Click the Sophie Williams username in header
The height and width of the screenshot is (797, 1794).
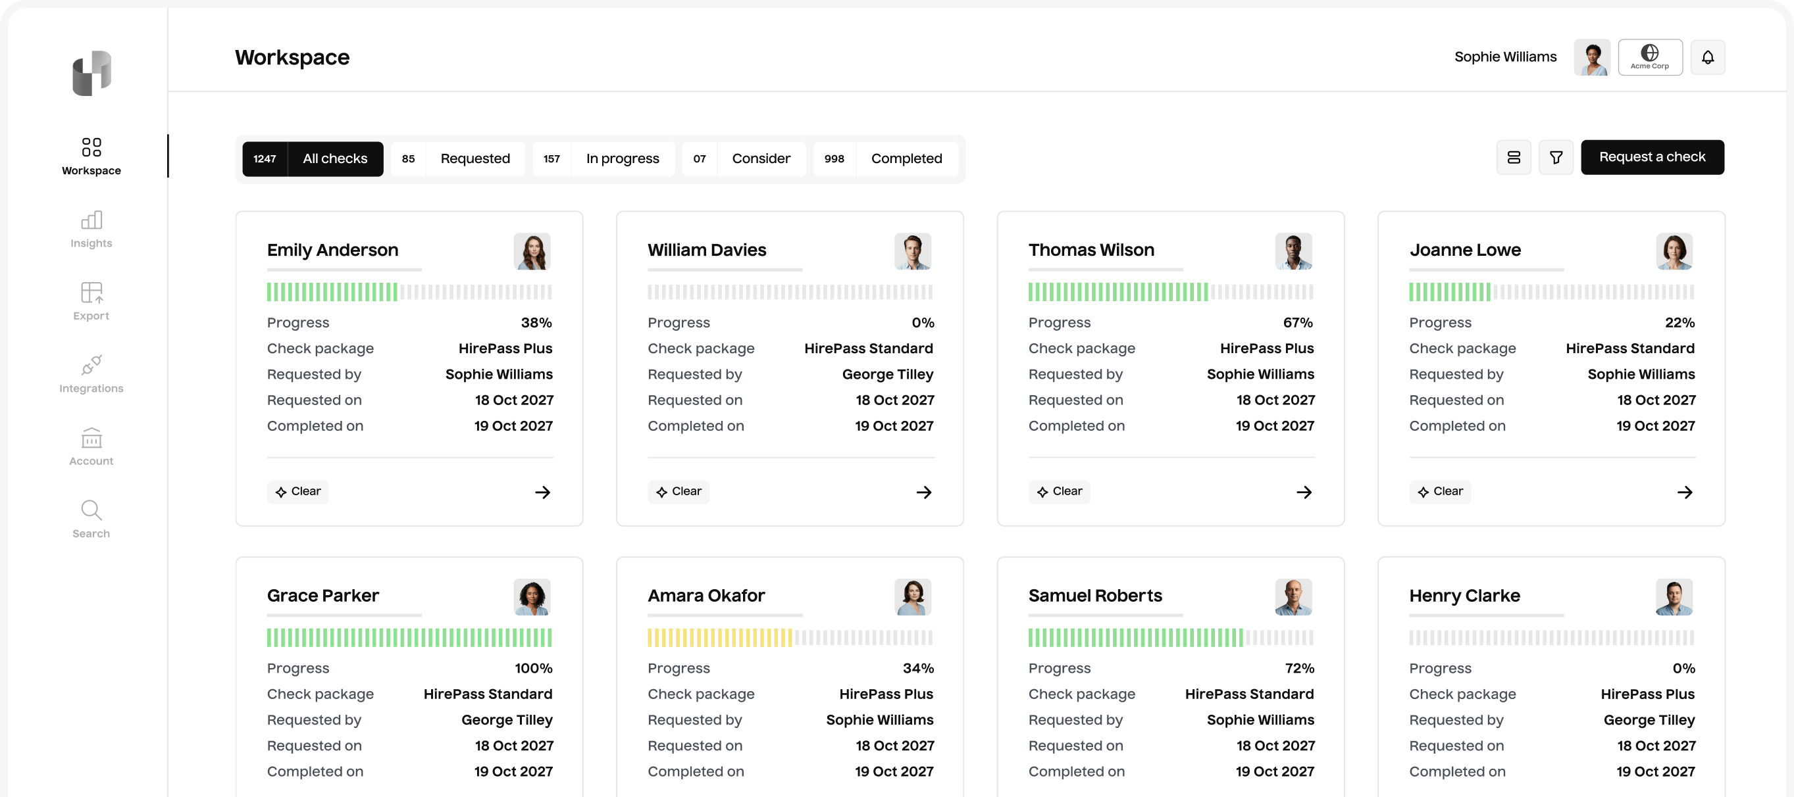coord(1506,57)
